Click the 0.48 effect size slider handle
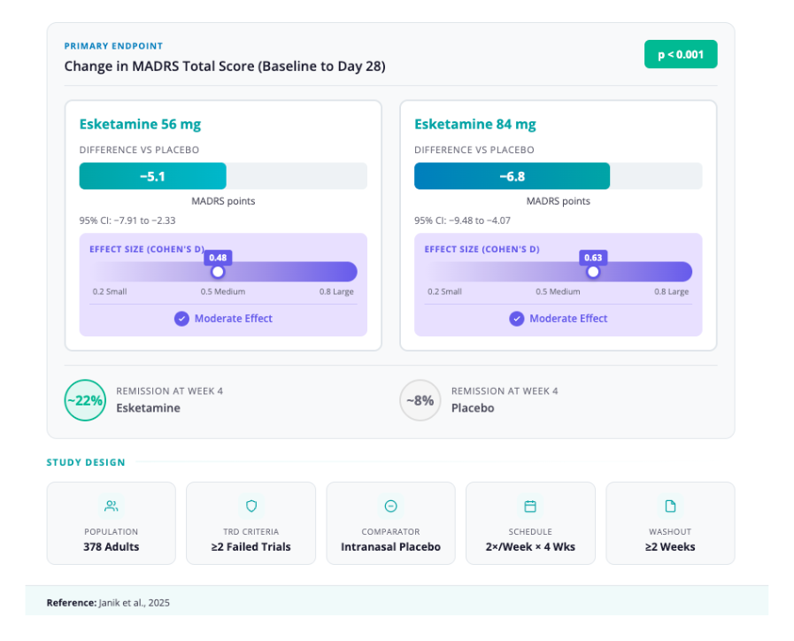The height and width of the screenshot is (641, 794). click(218, 272)
